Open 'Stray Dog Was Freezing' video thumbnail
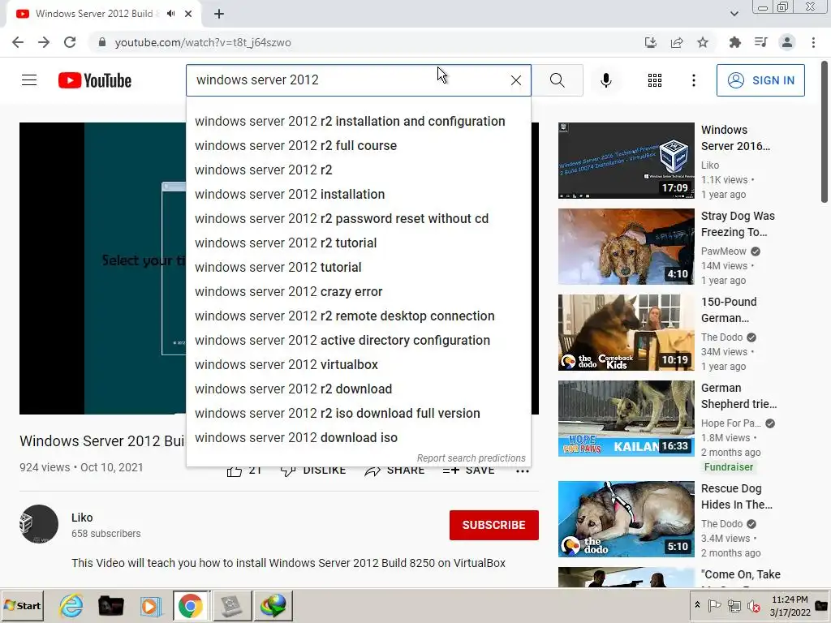 click(x=626, y=247)
